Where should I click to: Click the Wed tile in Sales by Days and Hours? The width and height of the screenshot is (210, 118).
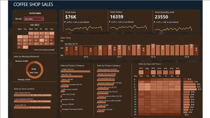pos(153,72)
